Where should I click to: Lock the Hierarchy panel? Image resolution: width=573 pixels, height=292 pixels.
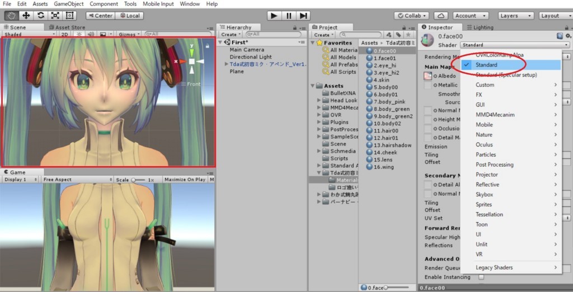(x=294, y=28)
